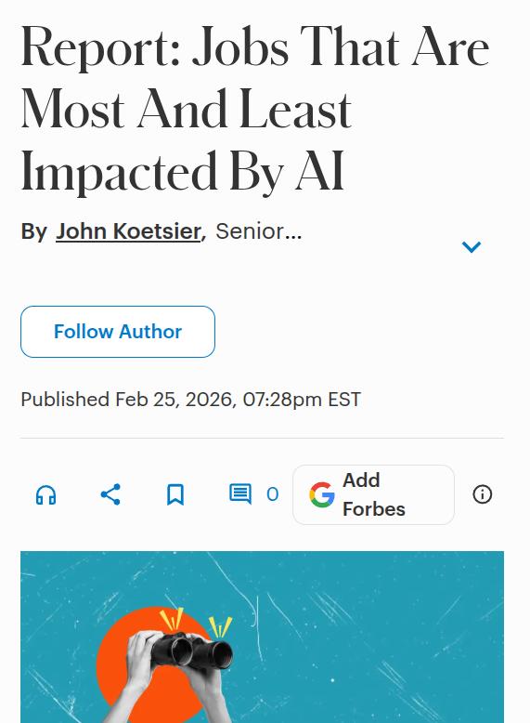Open the circled info icon
The width and height of the screenshot is (530, 723).
click(482, 494)
